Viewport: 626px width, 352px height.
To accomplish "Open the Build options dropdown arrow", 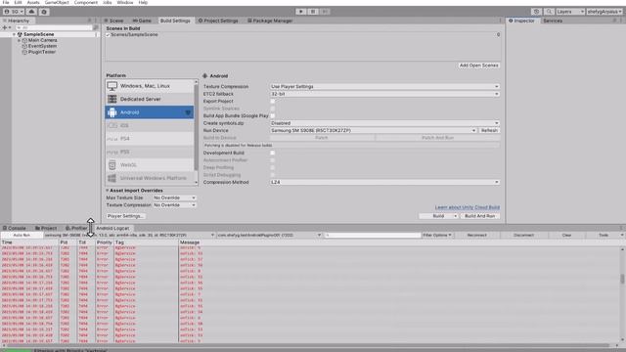I will (456, 216).
